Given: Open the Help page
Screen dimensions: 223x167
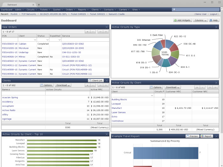Looking at the screenshot, I should [x=214, y=20].
